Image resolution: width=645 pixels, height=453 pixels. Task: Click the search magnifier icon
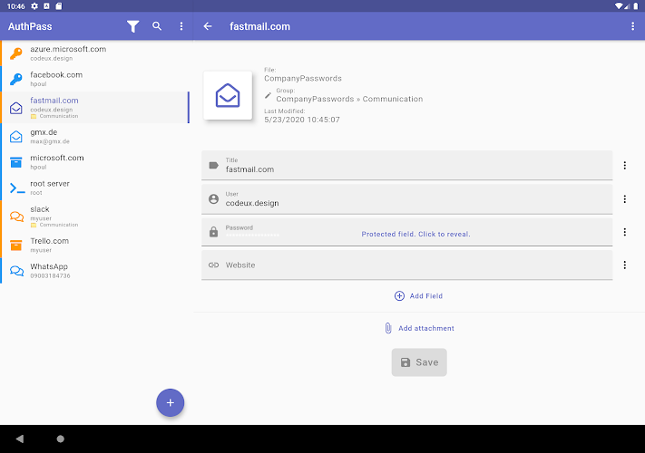[x=157, y=26]
